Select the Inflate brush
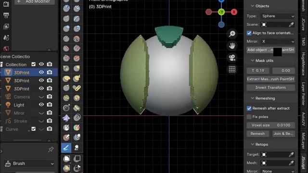Viewport: 308px width, 173px height. (66, 28)
